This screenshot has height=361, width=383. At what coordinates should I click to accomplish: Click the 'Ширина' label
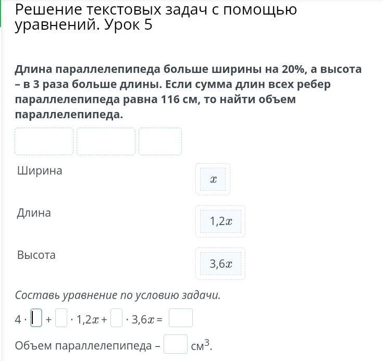[x=40, y=171]
